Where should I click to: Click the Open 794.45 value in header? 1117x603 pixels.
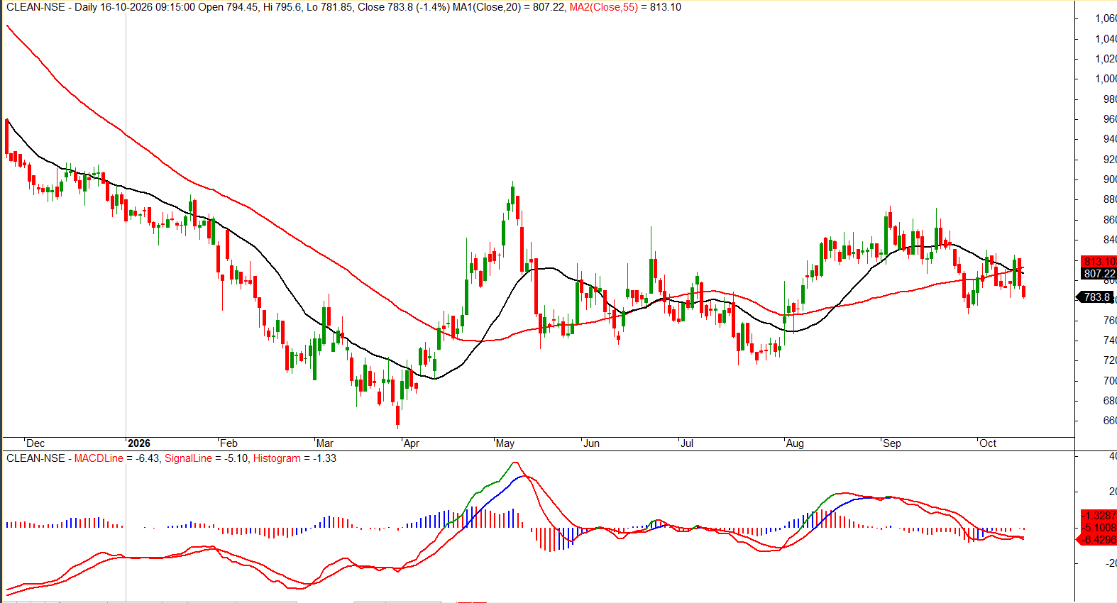pyautogui.click(x=228, y=7)
